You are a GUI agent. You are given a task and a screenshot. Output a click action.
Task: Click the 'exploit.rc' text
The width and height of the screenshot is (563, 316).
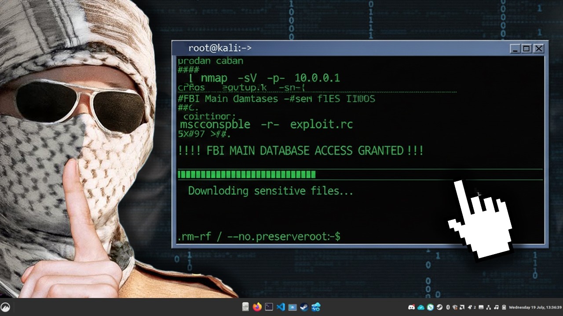321,125
